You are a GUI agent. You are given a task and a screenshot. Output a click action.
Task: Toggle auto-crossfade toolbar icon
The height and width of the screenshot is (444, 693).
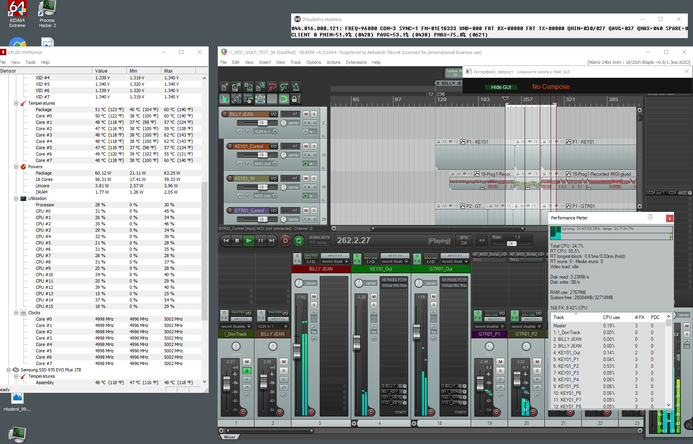point(225,99)
